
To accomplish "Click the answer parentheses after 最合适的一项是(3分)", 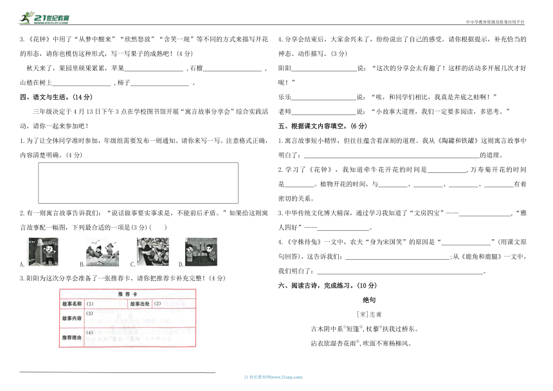I will point(158,228).
